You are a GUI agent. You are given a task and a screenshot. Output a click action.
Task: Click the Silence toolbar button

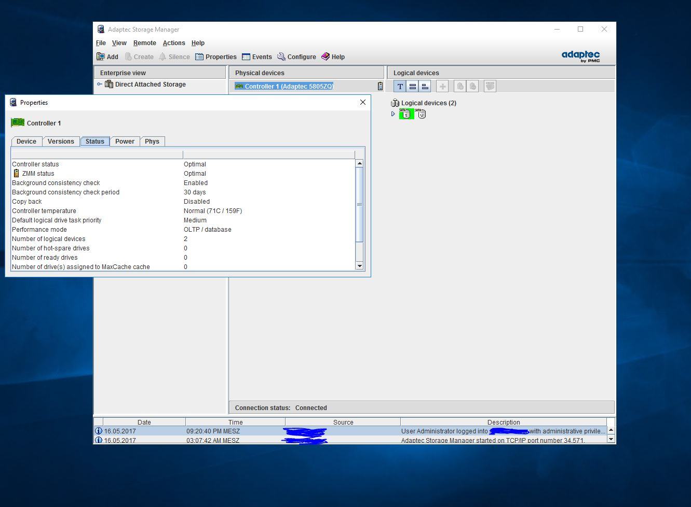click(x=174, y=57)
